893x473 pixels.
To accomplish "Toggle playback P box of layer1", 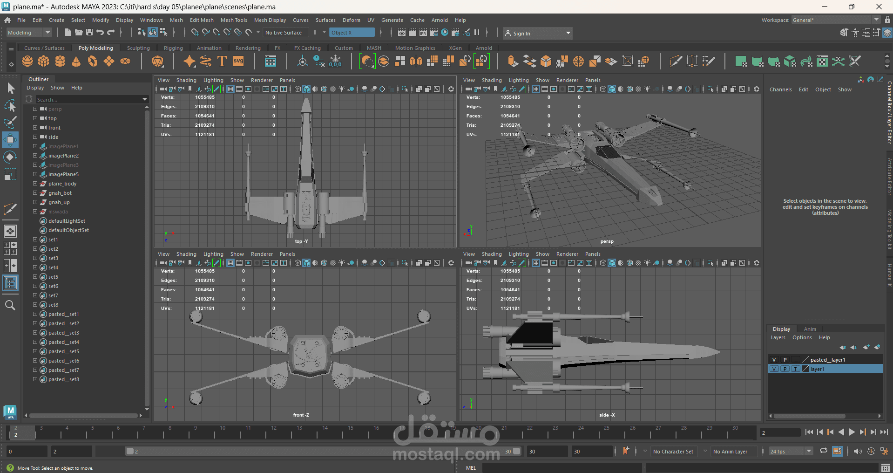I will point(785,369).
